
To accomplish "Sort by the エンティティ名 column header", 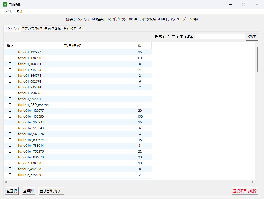I will coord(72,46).
